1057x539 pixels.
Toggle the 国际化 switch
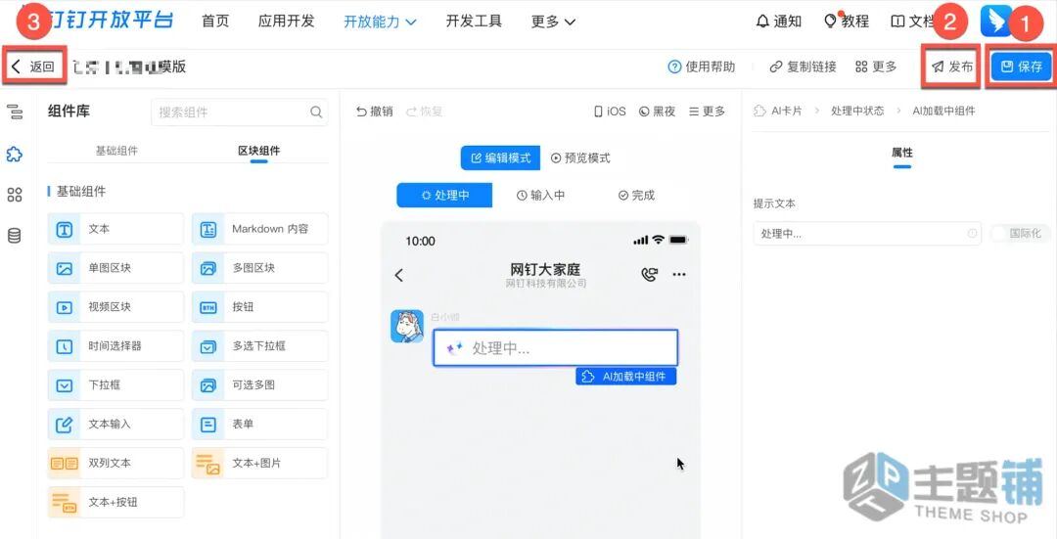tap(1020, 234)
